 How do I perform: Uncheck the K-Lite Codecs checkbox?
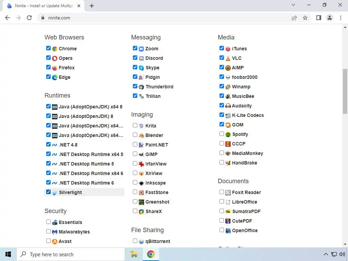222,115
